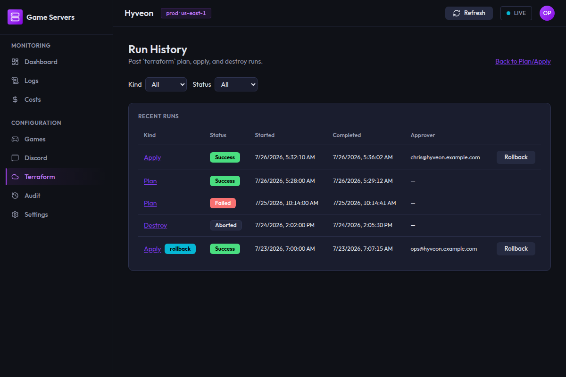Click completed time 7/23/2026, 7:07:15 AM
The height and width of the screenshot is (377, 566).
(363, 249)
